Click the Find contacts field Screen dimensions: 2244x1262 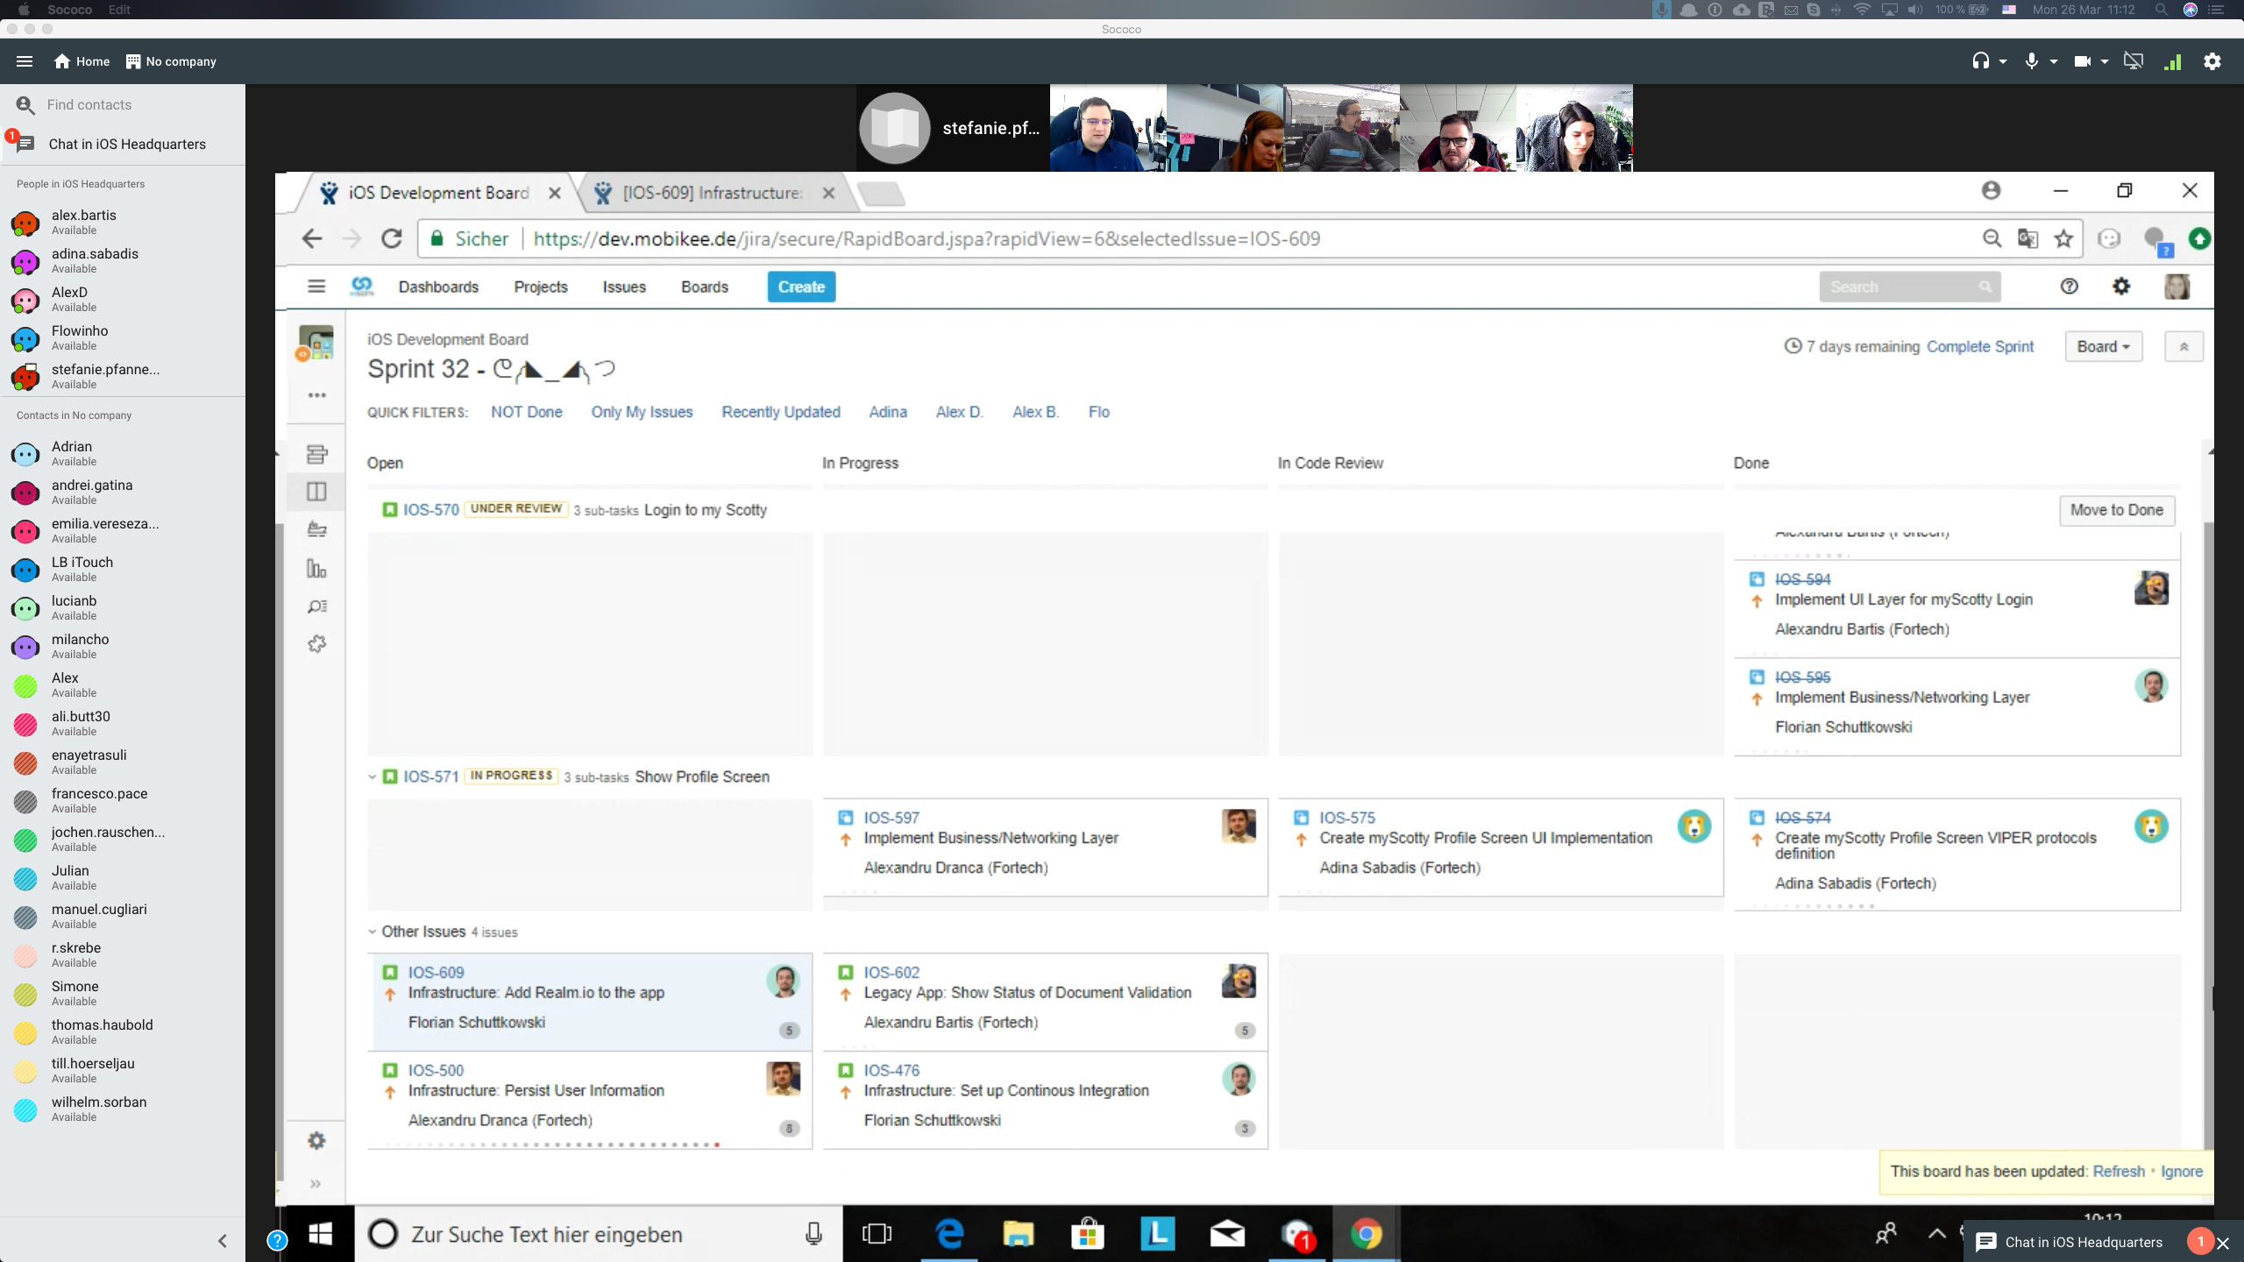tap(123, 104)
